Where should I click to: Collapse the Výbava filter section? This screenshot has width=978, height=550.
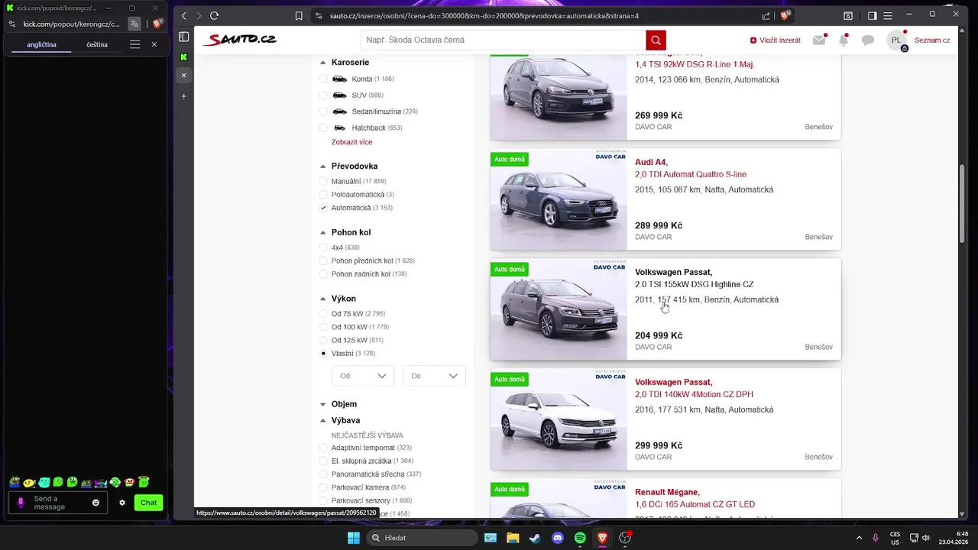[x=322, y=420]
